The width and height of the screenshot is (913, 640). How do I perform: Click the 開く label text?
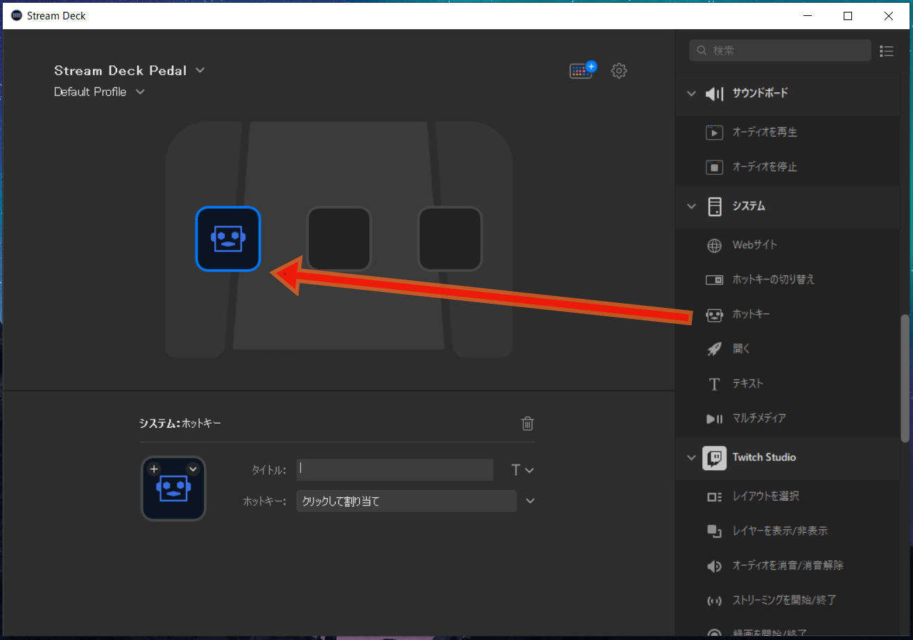(741, 349)
